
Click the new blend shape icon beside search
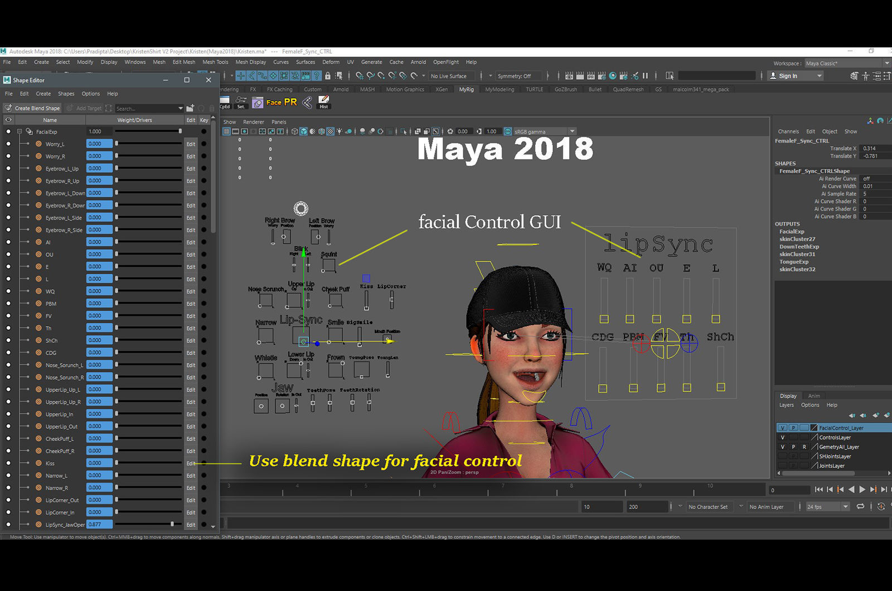(x=190, y=108)
